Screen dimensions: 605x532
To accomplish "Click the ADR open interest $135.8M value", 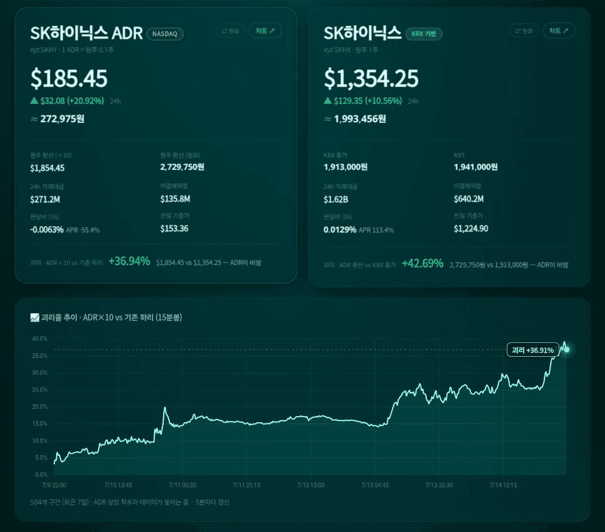I will click(175, 199).
